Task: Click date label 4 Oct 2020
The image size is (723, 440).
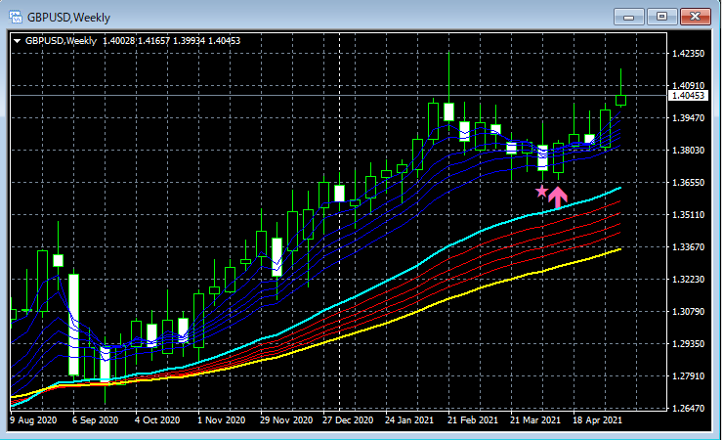Action: [157, 420]
